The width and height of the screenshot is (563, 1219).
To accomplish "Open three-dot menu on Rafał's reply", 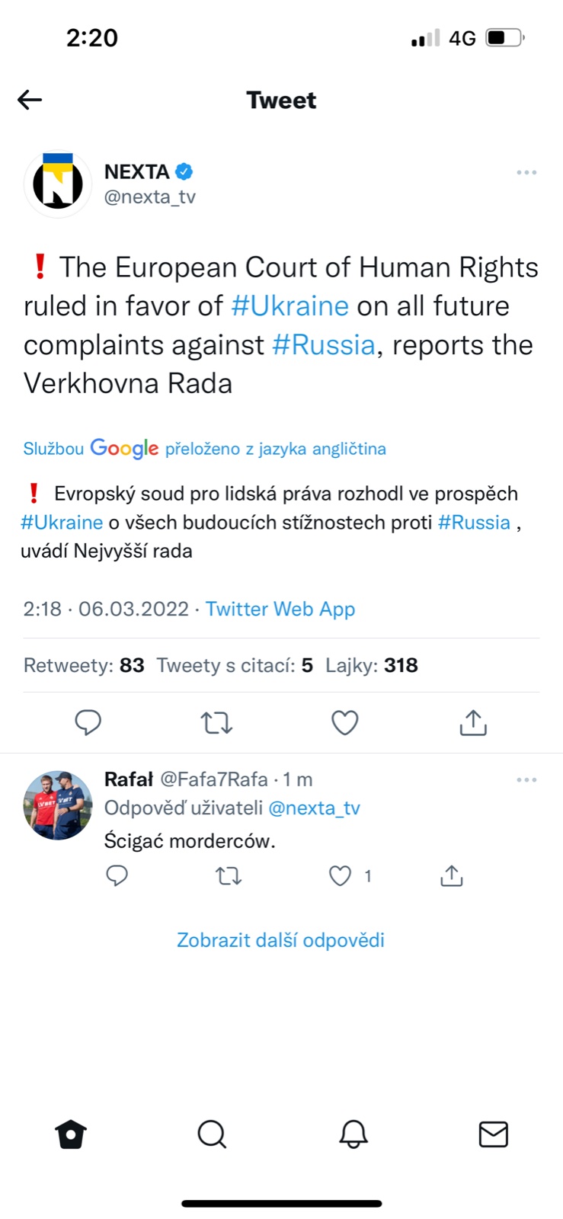I will pos(526,780).
